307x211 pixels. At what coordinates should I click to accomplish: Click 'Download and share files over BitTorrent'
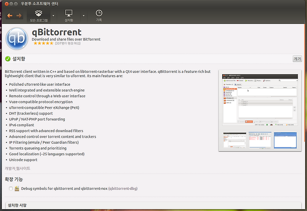click(66, 39)
